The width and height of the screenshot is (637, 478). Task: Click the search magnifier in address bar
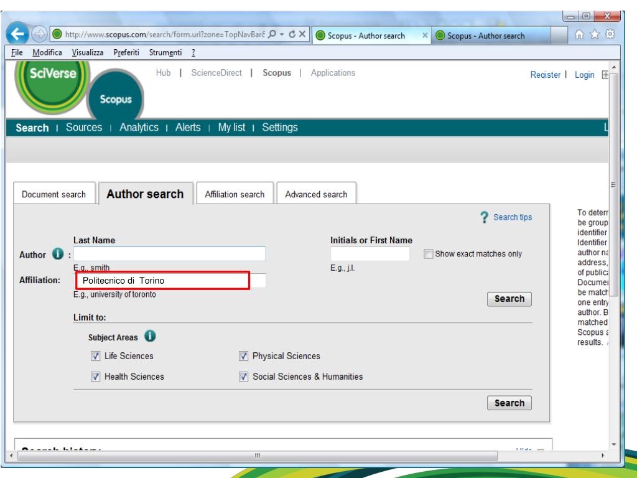click(x=272, y=34)
